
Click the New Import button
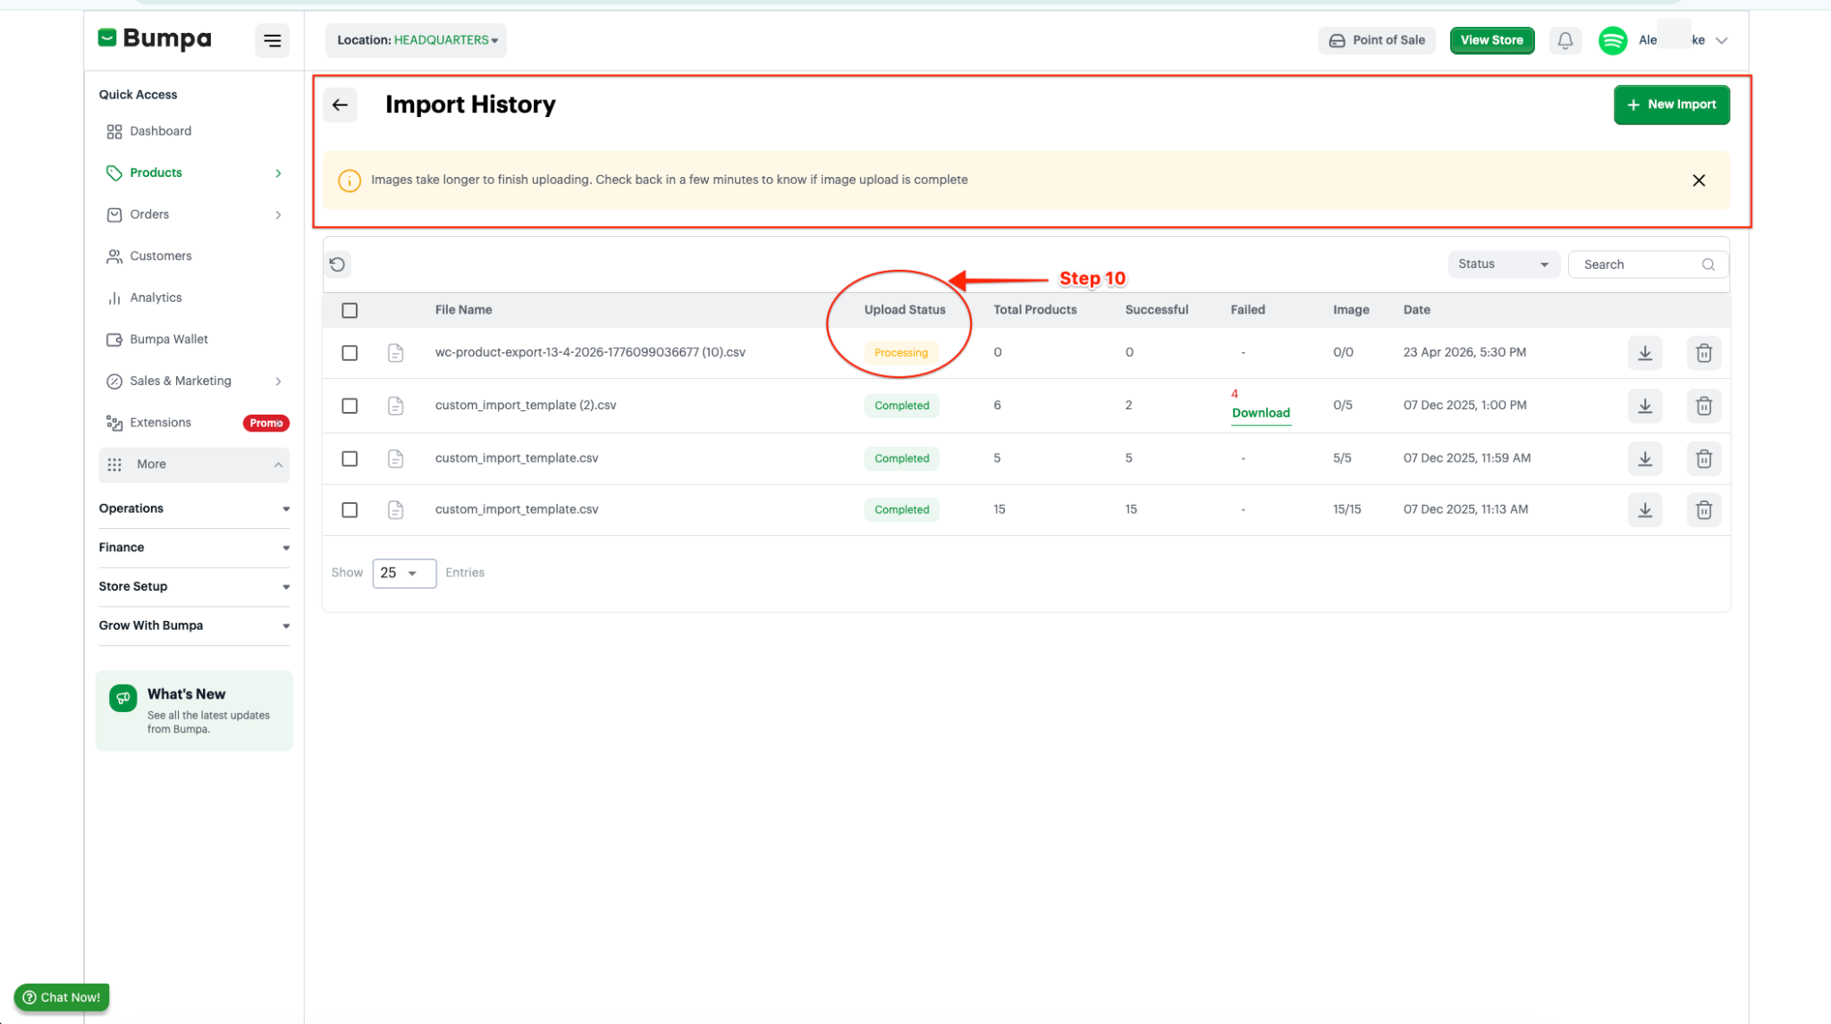1671,105
